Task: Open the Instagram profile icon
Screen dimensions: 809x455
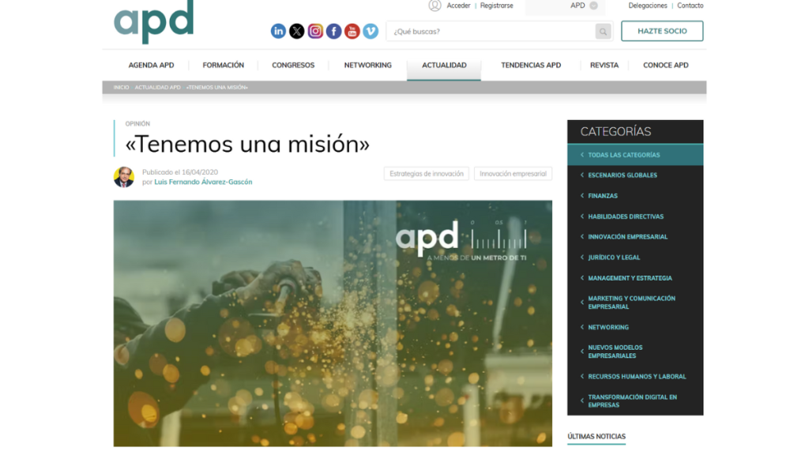Action: pyautogui.click(x=315, y=31)
